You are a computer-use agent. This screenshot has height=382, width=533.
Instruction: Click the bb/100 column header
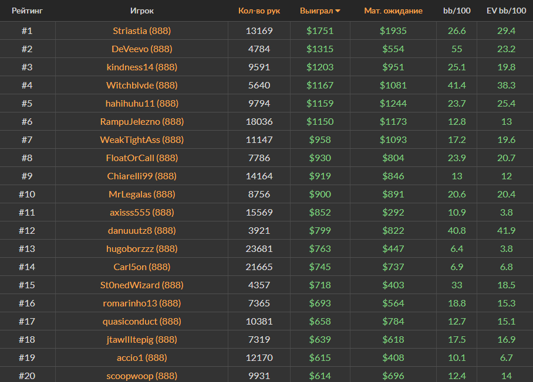click(456, 11)
